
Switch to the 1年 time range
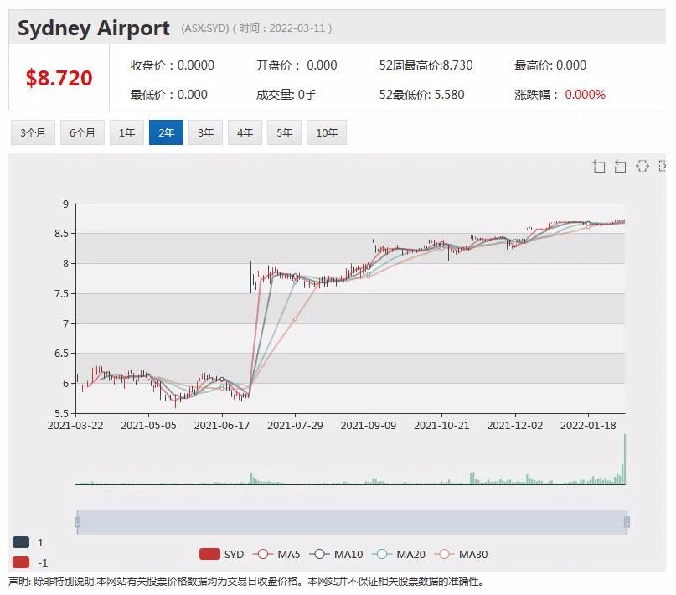pyautogui.click(x=126, y=132)
